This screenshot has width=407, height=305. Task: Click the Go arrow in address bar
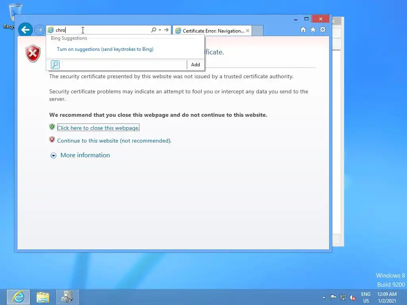[x=167, y=30]
